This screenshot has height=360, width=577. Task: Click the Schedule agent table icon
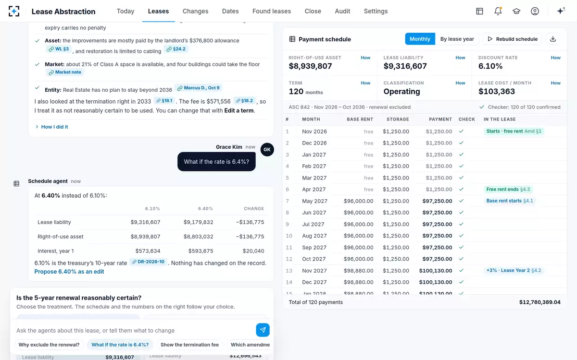point(16,183)
